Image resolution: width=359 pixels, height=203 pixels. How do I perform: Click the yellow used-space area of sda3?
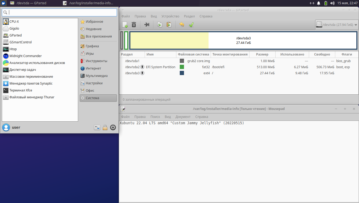pyautogui.click(x=169, y=40)
